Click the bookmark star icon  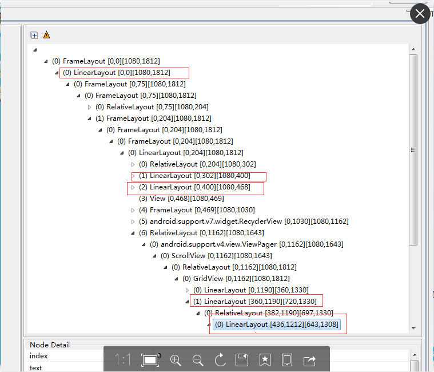265,360
